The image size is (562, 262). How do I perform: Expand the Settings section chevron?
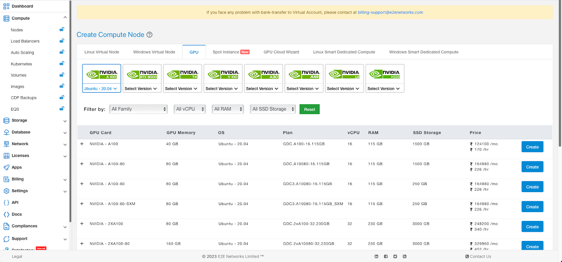(65, 192)
